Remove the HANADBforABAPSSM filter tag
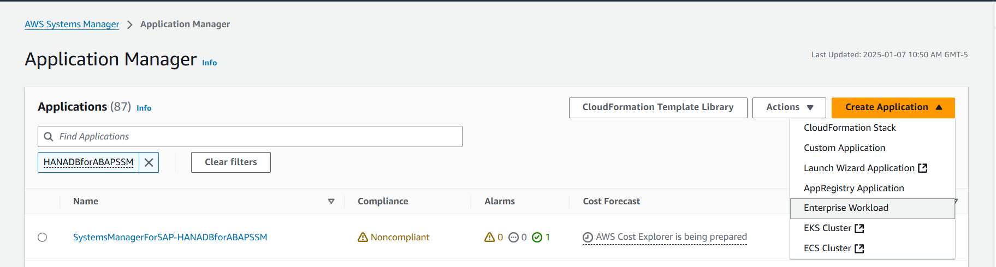Screen dimensions: 996x267 [x=149, y=162]
